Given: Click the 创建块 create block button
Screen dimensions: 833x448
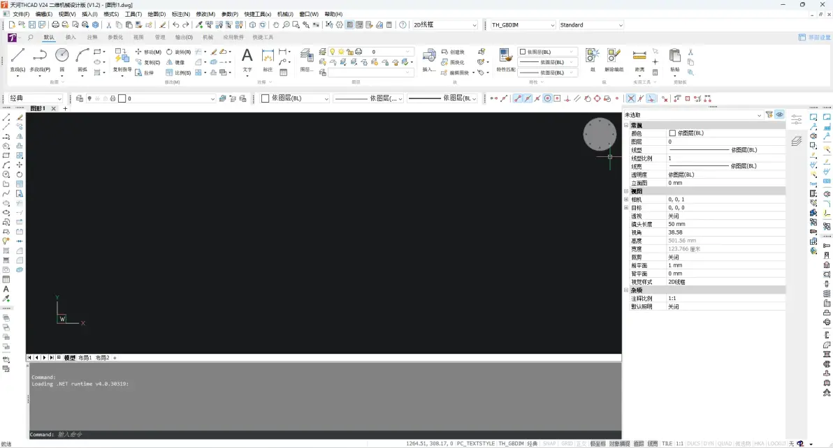Looking at the screenshot, I should click(453, 52).
